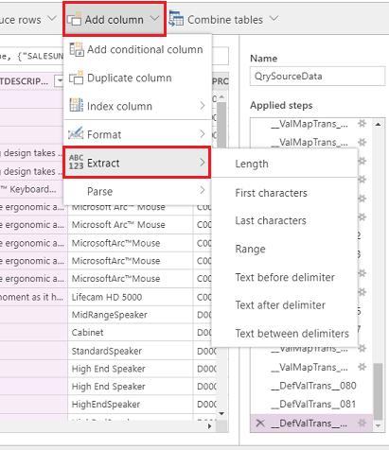Image resolution: width=389 pixels, height=450 pixels.
Task: Select the __DefValTrans__081 applied step
Action: click(313, 404)
